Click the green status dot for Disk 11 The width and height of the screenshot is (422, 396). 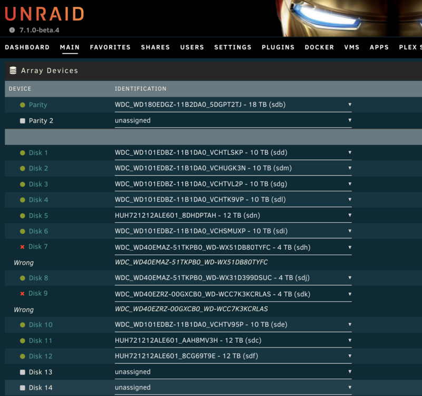pos(23,341)
